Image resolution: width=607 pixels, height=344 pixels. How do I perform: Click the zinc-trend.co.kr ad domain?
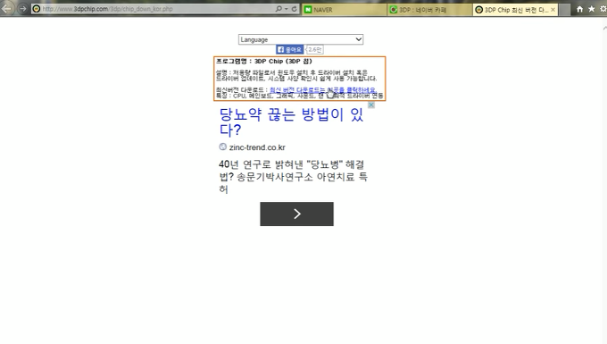coord(257,147)
